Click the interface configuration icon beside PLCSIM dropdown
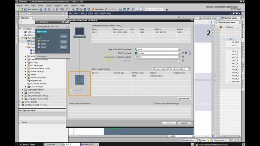This screenshot has height=146, width=260. point(186,53)
